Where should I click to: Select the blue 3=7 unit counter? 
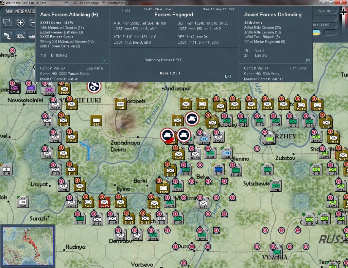tap(219, 170)
